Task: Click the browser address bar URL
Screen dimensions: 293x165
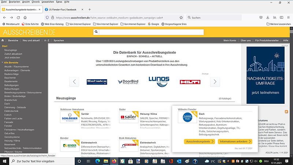Action: pos(109,18)
